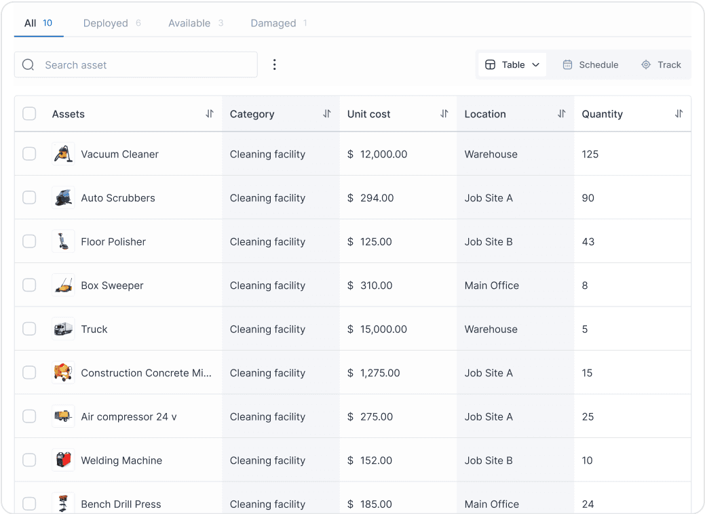Click the Welding Machine asset name
Screen dimensions: 705x514
point(121,460)
